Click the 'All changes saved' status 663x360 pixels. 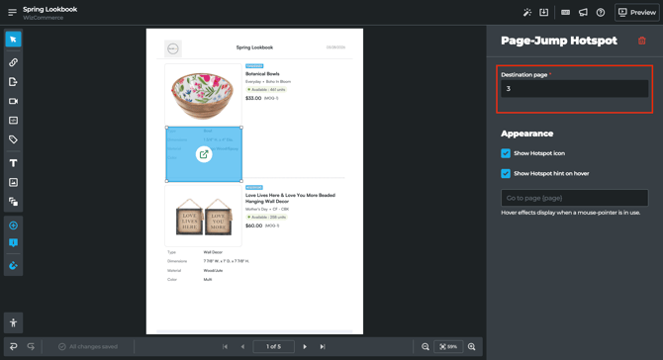tap(88, 347)
